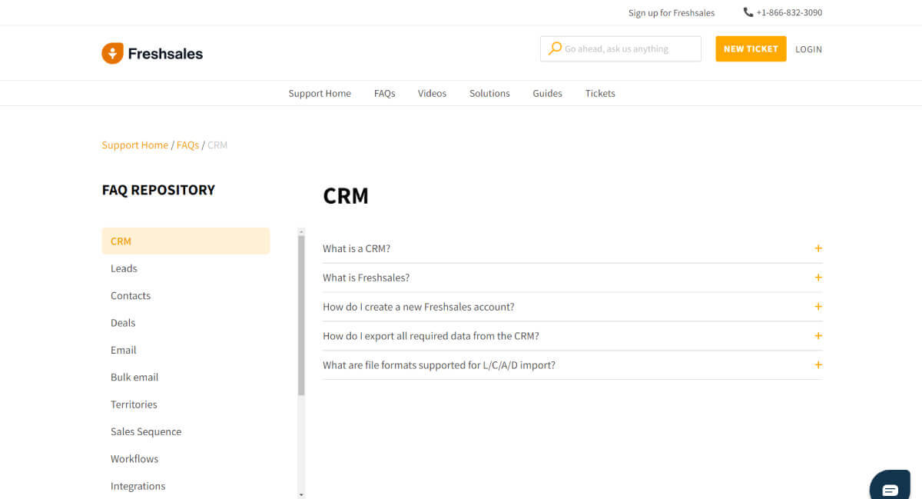The height and width of the screenshot is (499, 922).
Task: Click the sidebar scrollbar
Action: click(301, 308)
